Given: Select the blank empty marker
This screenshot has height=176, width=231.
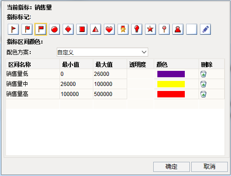Looking at the screenshot, I should pyautogui.click(x=192, y=29).
